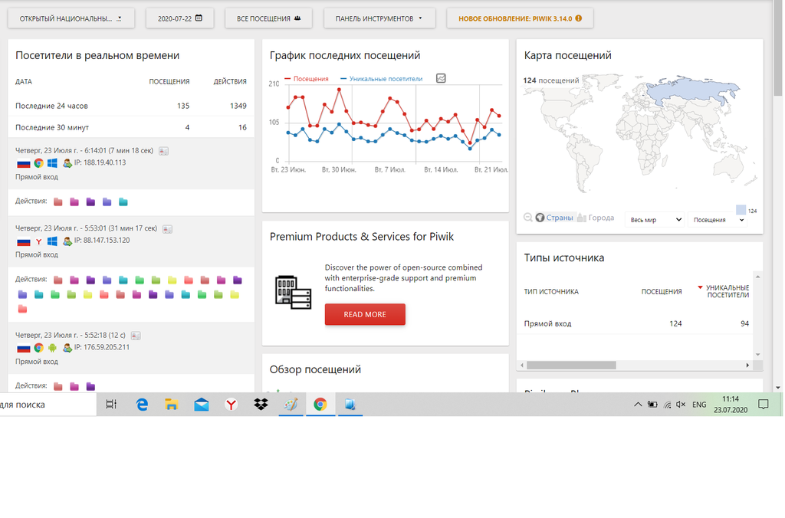Switch the ENG input language indicator
This screenshot has height=518, width=785.
[699, 405]
